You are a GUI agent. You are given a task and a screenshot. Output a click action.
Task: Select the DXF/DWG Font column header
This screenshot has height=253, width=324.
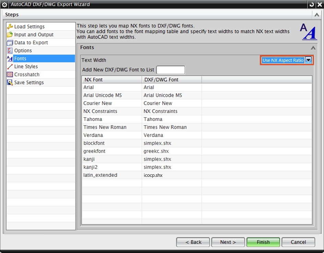coord(161,80)
